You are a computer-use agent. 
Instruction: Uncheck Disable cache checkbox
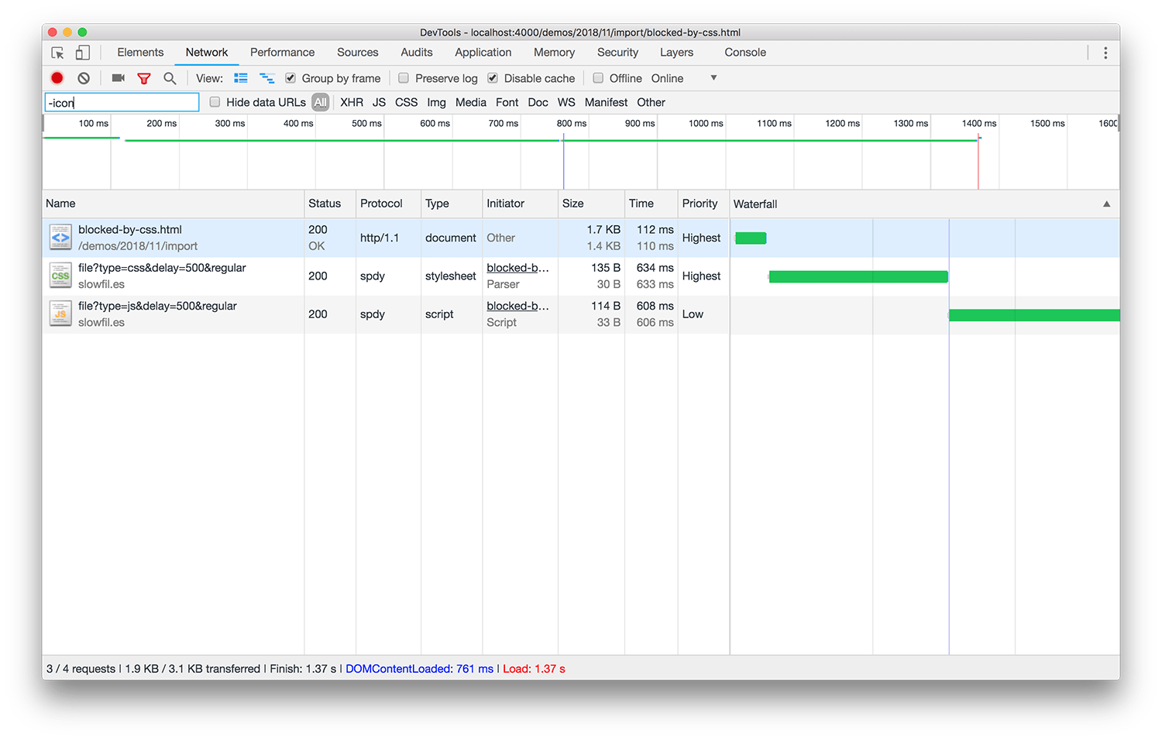click(x=493, y=78)
